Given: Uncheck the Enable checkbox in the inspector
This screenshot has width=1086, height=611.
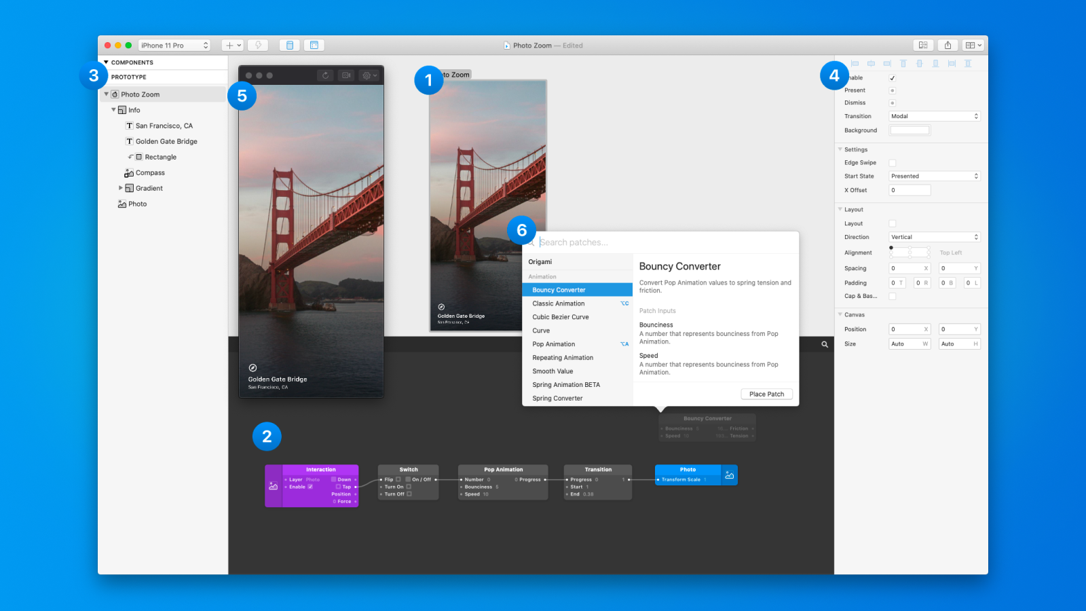Looking at the screenshot, I should pyautogui.click(x=892, y=78).
